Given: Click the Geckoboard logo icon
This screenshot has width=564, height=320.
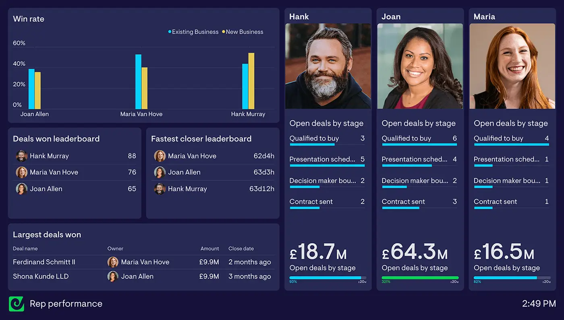Looking at the screenshot, I should pyautogui.click(x=17, y=304).
